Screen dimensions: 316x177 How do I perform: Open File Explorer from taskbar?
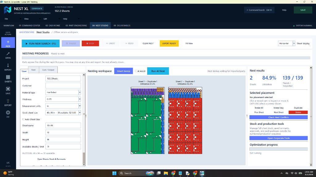pyautogui.click(x=166, y=173)
